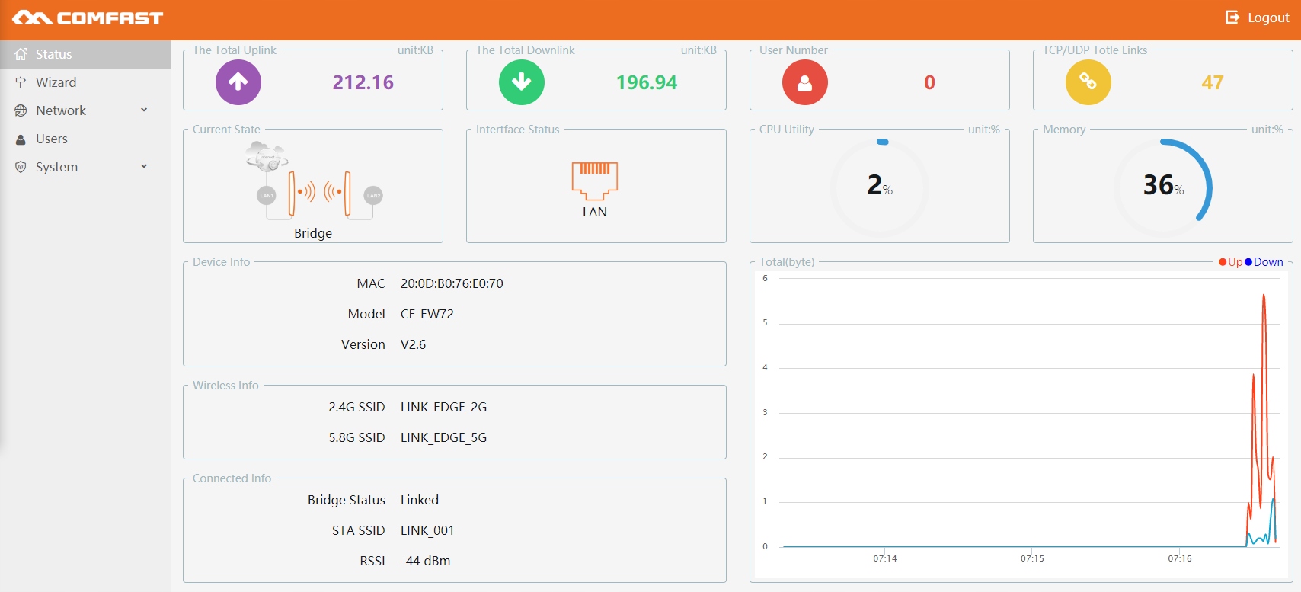Click the green Total Downlink arrow icon
The width and height of the screenshot is (1301, 592).
[x=522, y=82]
